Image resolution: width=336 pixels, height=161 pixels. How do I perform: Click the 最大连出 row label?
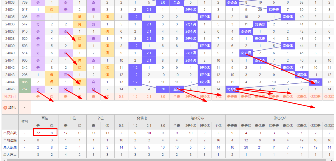pos(10,155)
